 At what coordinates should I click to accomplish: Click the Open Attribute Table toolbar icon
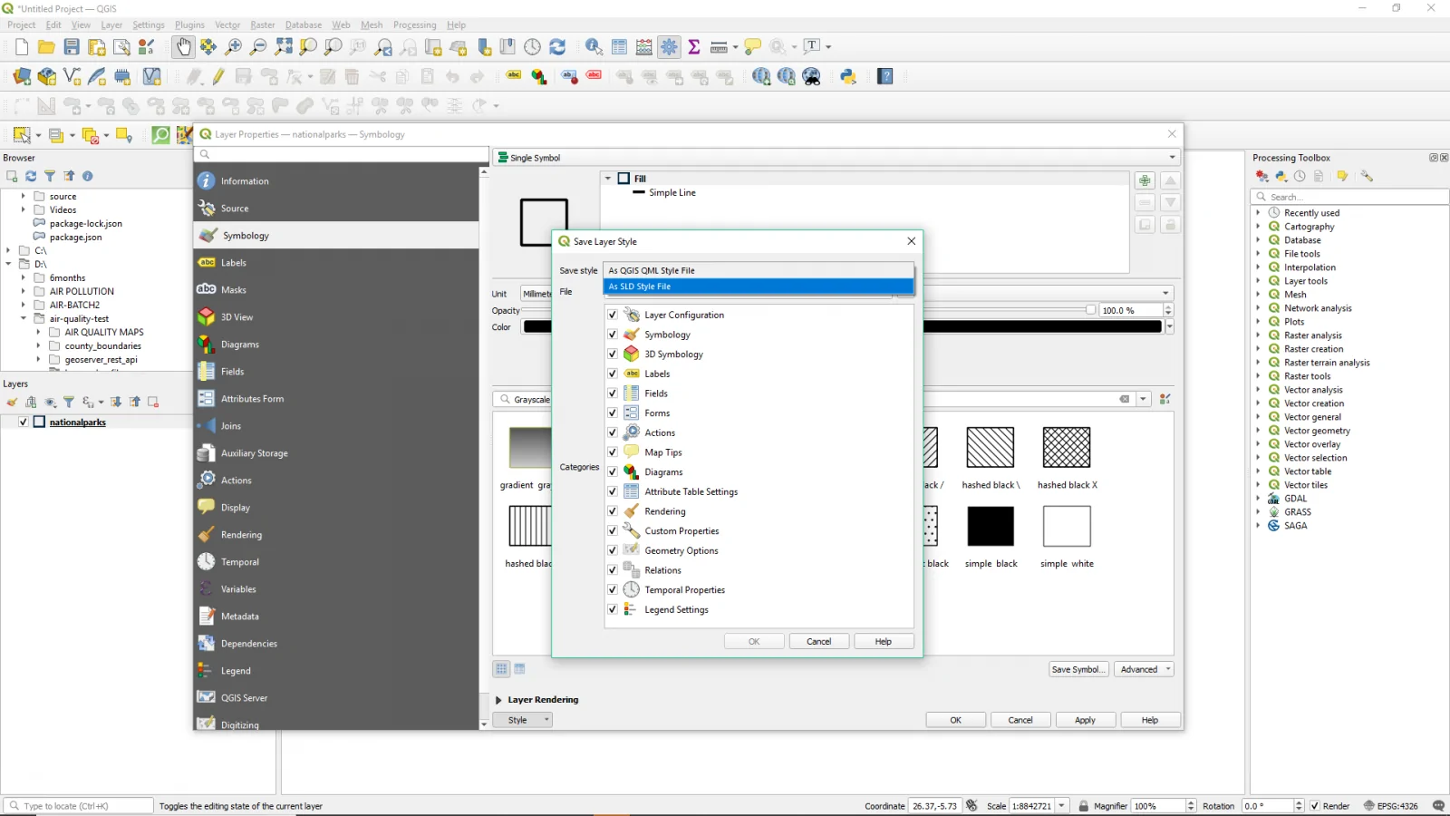click(619, 46)
